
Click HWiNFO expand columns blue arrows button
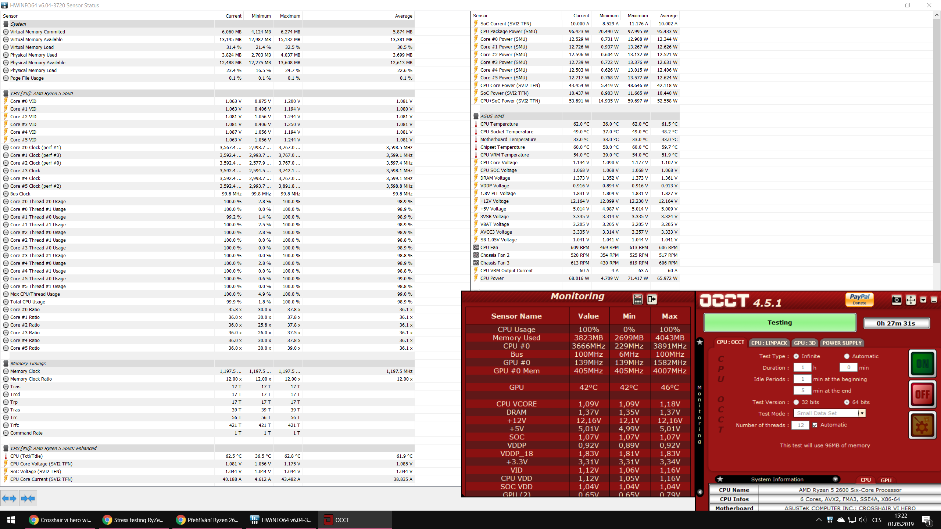[x=9, y=499]
